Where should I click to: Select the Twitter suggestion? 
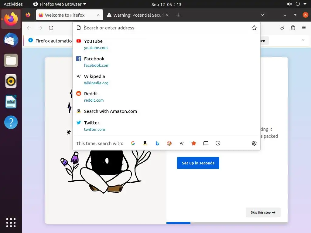tap(166, 126)
